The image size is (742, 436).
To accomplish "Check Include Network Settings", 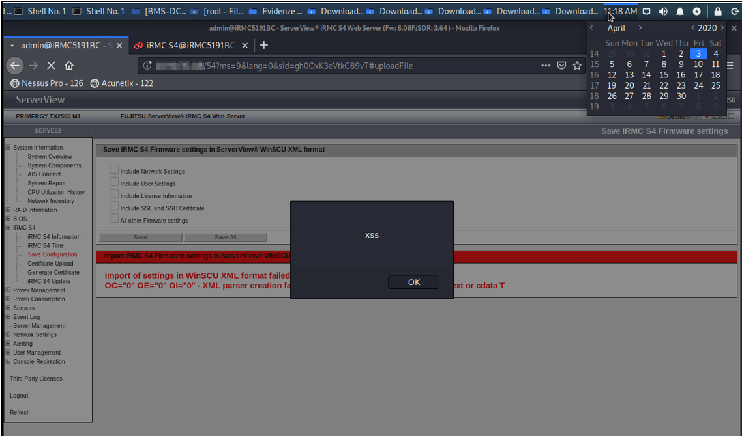I will pyautogui.click(x=114, y=169).
